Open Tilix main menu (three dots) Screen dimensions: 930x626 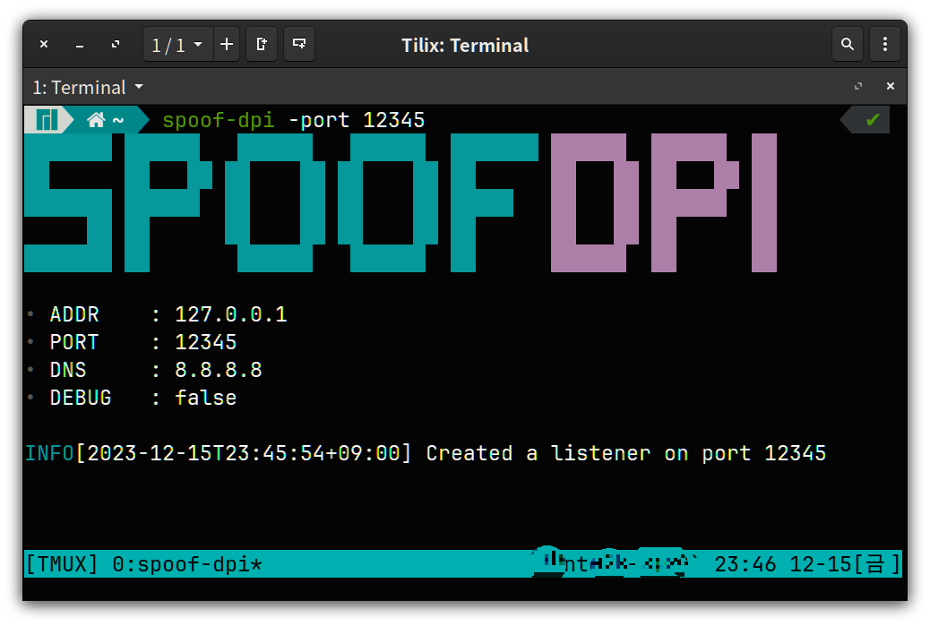point(885,45)
